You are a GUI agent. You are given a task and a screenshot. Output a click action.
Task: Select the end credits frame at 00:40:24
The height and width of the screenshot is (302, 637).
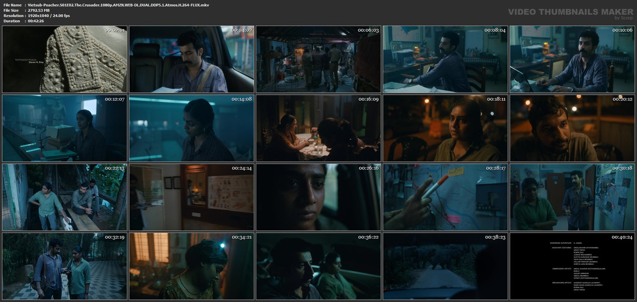coord(572,266)
